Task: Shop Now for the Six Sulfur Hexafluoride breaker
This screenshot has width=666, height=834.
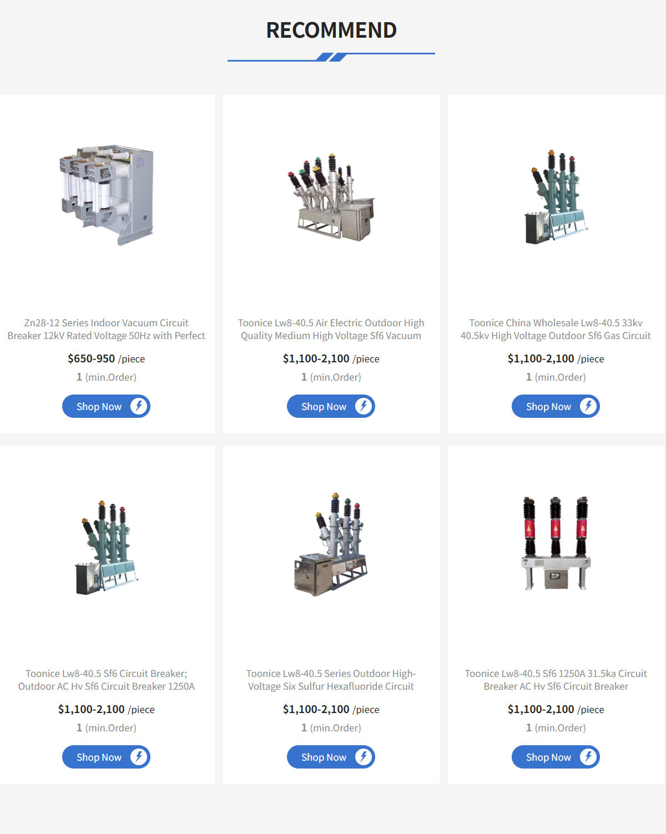Action: [331, 757]
